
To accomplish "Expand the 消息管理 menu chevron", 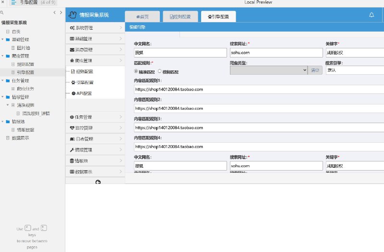I will coord(121,50).
